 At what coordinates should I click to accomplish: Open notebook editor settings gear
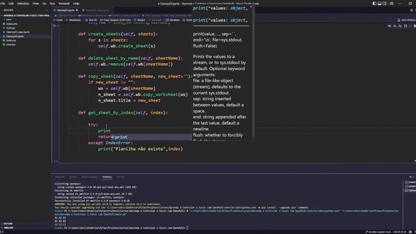411,10
